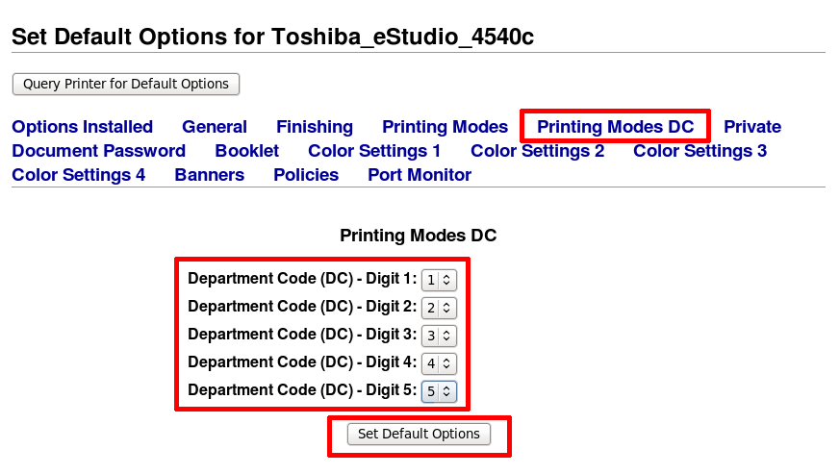Switch to the Private section
The height and width of the screenshot is (474, 840).
coord(751,127)
